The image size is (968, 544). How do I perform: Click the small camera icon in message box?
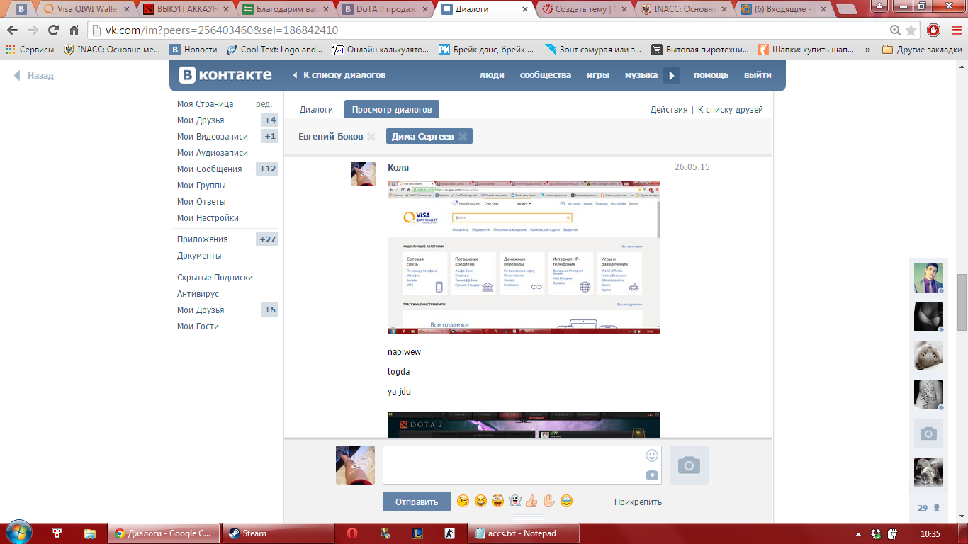coord(652,475)
